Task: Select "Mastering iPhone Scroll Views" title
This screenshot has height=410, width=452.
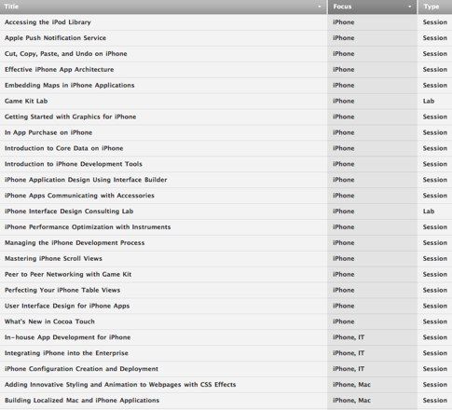Action: tap(53, 258)
